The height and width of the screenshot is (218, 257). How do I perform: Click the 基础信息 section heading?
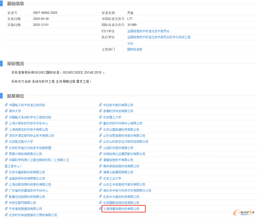pos(15,4)
